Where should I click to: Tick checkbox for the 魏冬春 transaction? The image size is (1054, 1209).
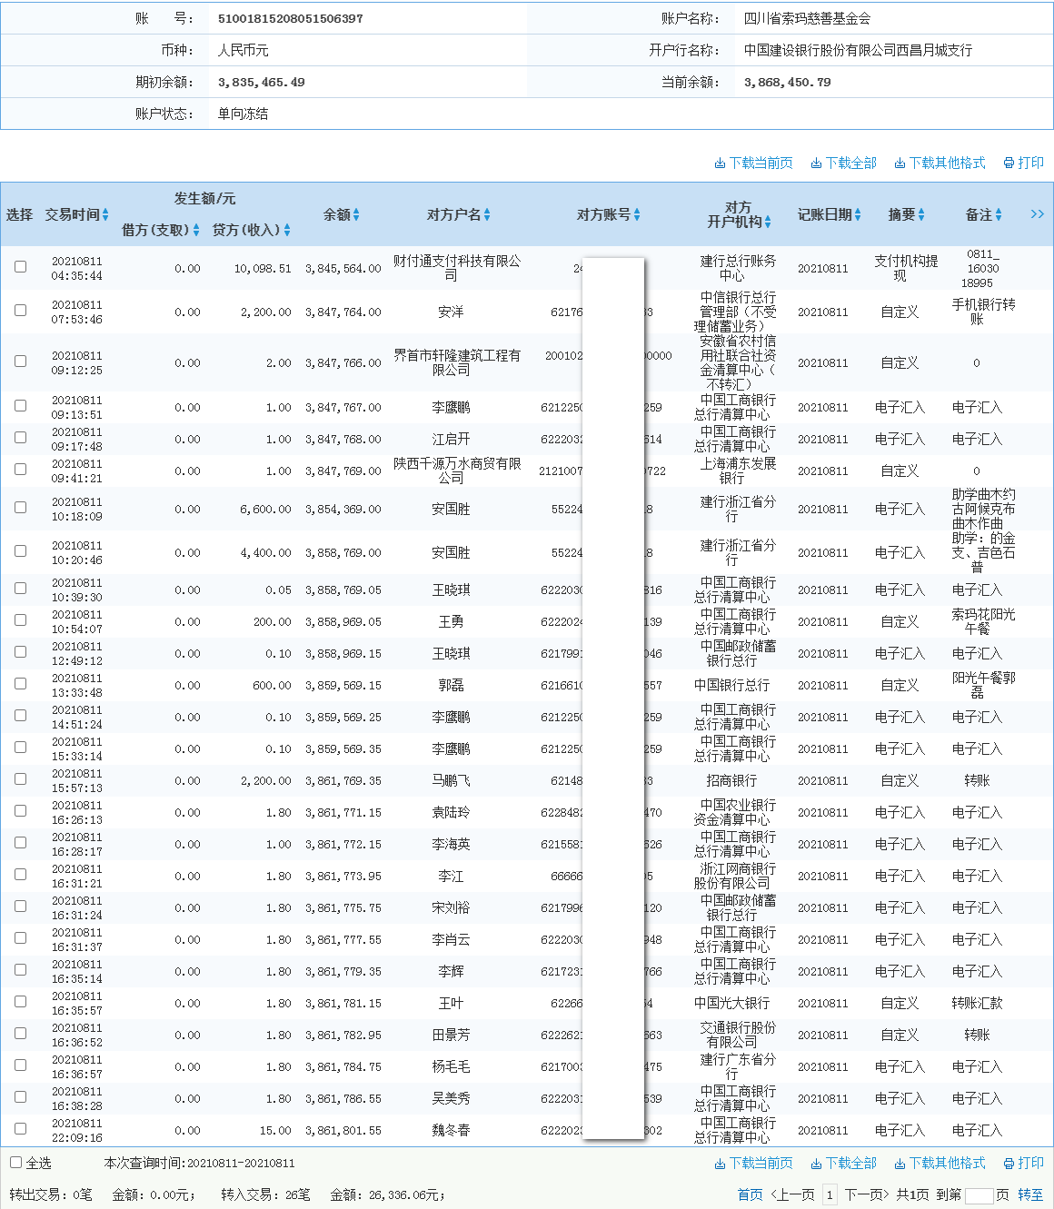point(20,1129)
